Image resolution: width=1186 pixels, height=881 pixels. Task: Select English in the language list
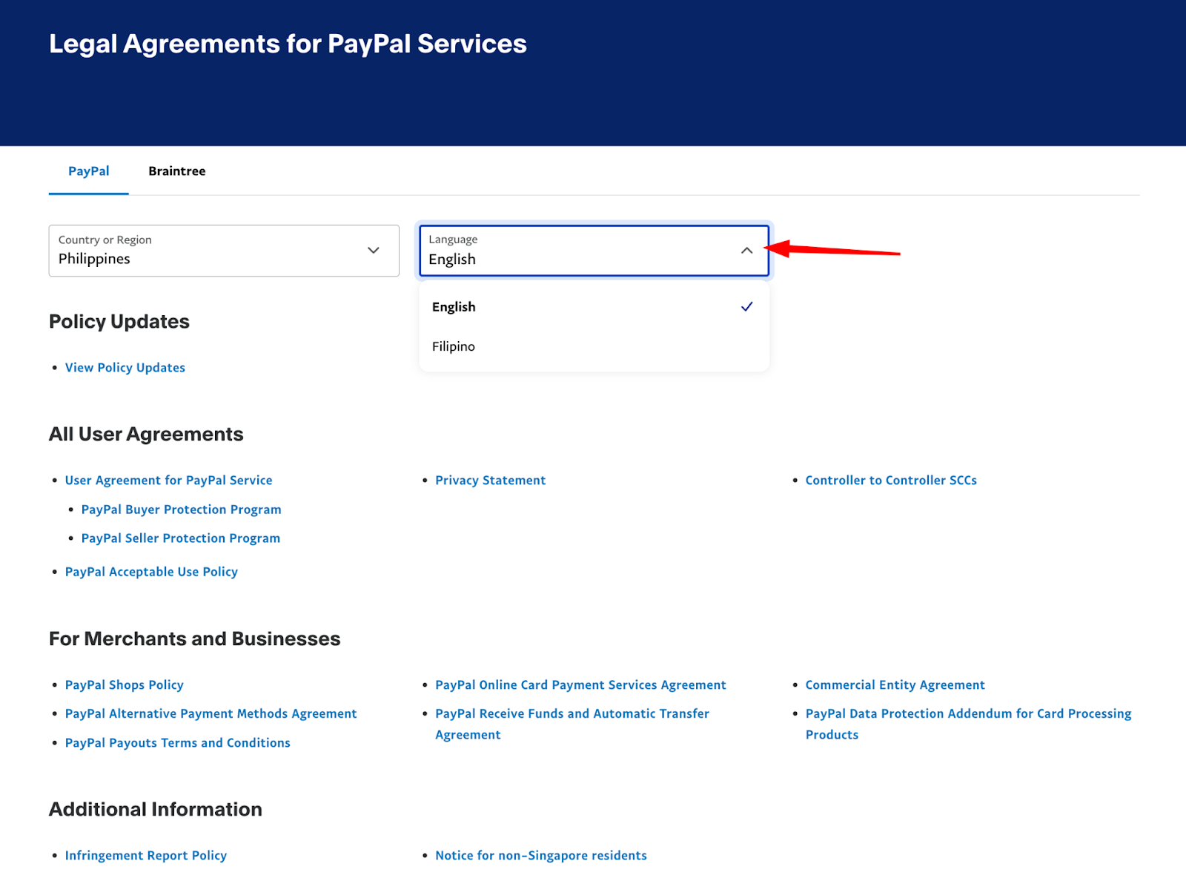[594, 307]
